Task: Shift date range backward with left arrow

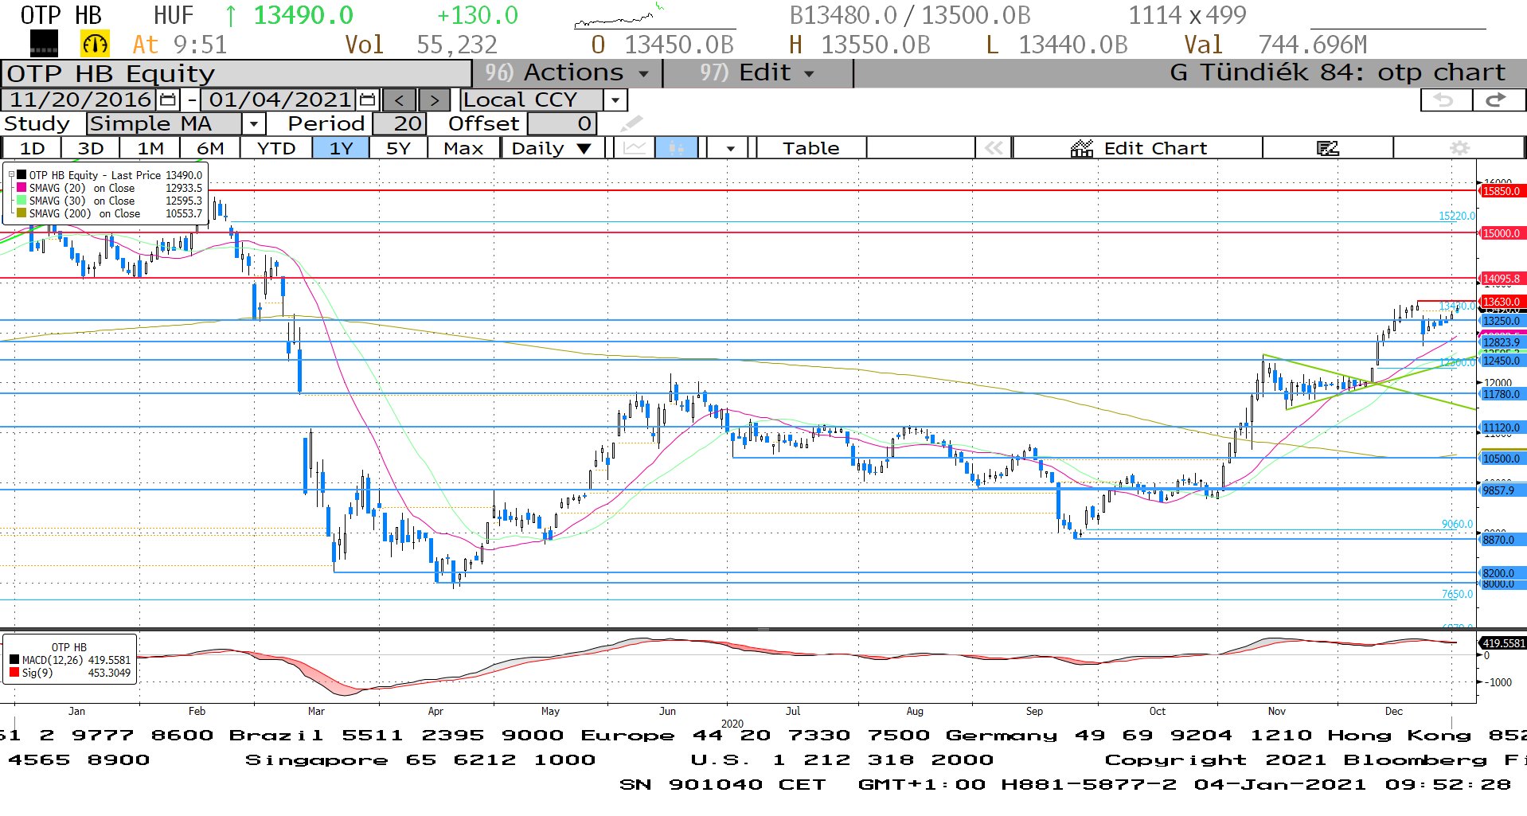Action: tap(399, 100)
